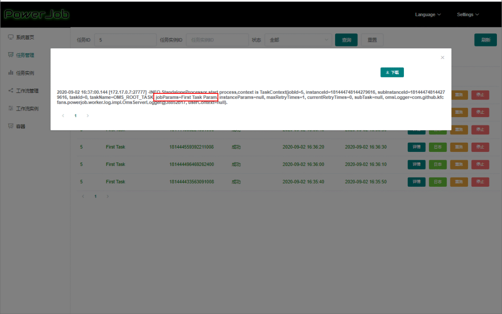
Task: Click next page arrow below the instance table
Action: 107,196
